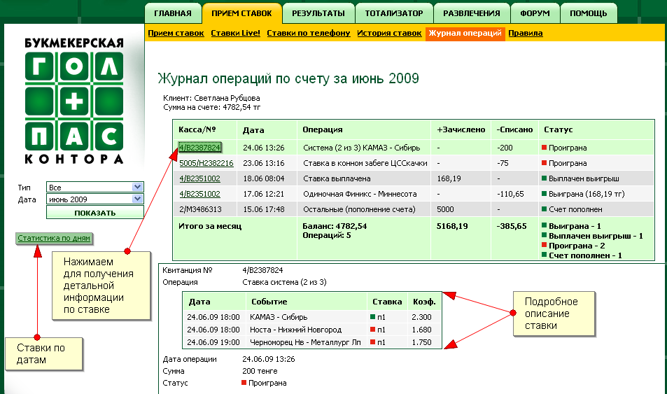Click coefficient 1.680 in detail table
667x394 pixels.
tap(421, 330)
